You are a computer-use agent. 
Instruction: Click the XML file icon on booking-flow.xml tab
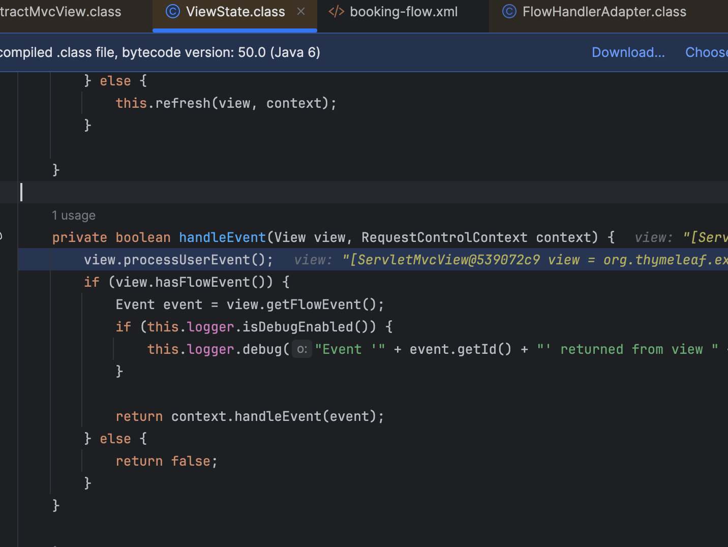[x=337, y=12]
